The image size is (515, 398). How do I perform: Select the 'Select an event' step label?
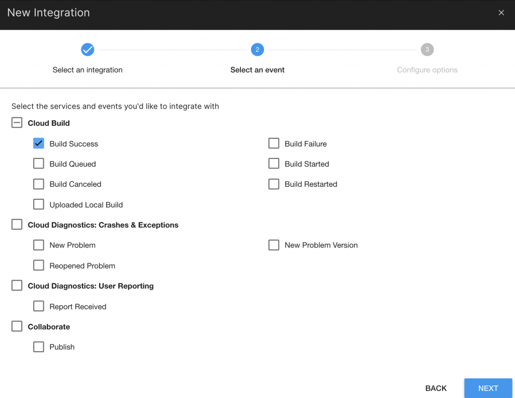point(257,69)
